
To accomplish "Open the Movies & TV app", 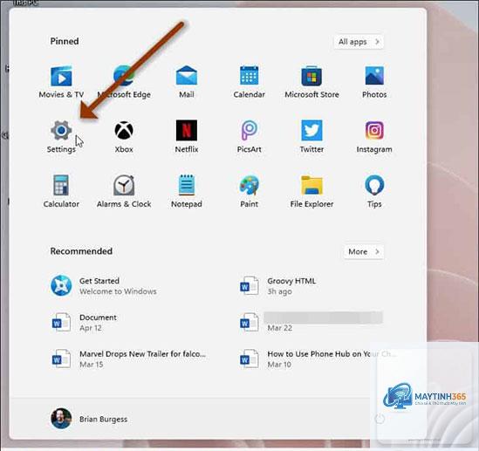I will 61,82.
